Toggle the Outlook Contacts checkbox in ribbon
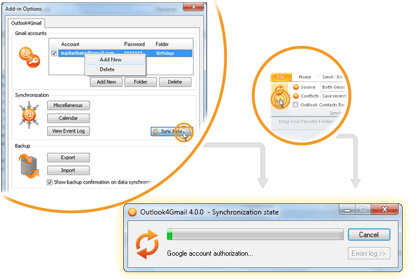The width and height of the screenshot is (416, 279). coord(296,105)
